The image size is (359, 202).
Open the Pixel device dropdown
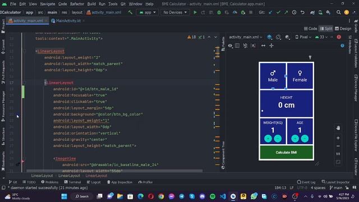coord(303,37)
